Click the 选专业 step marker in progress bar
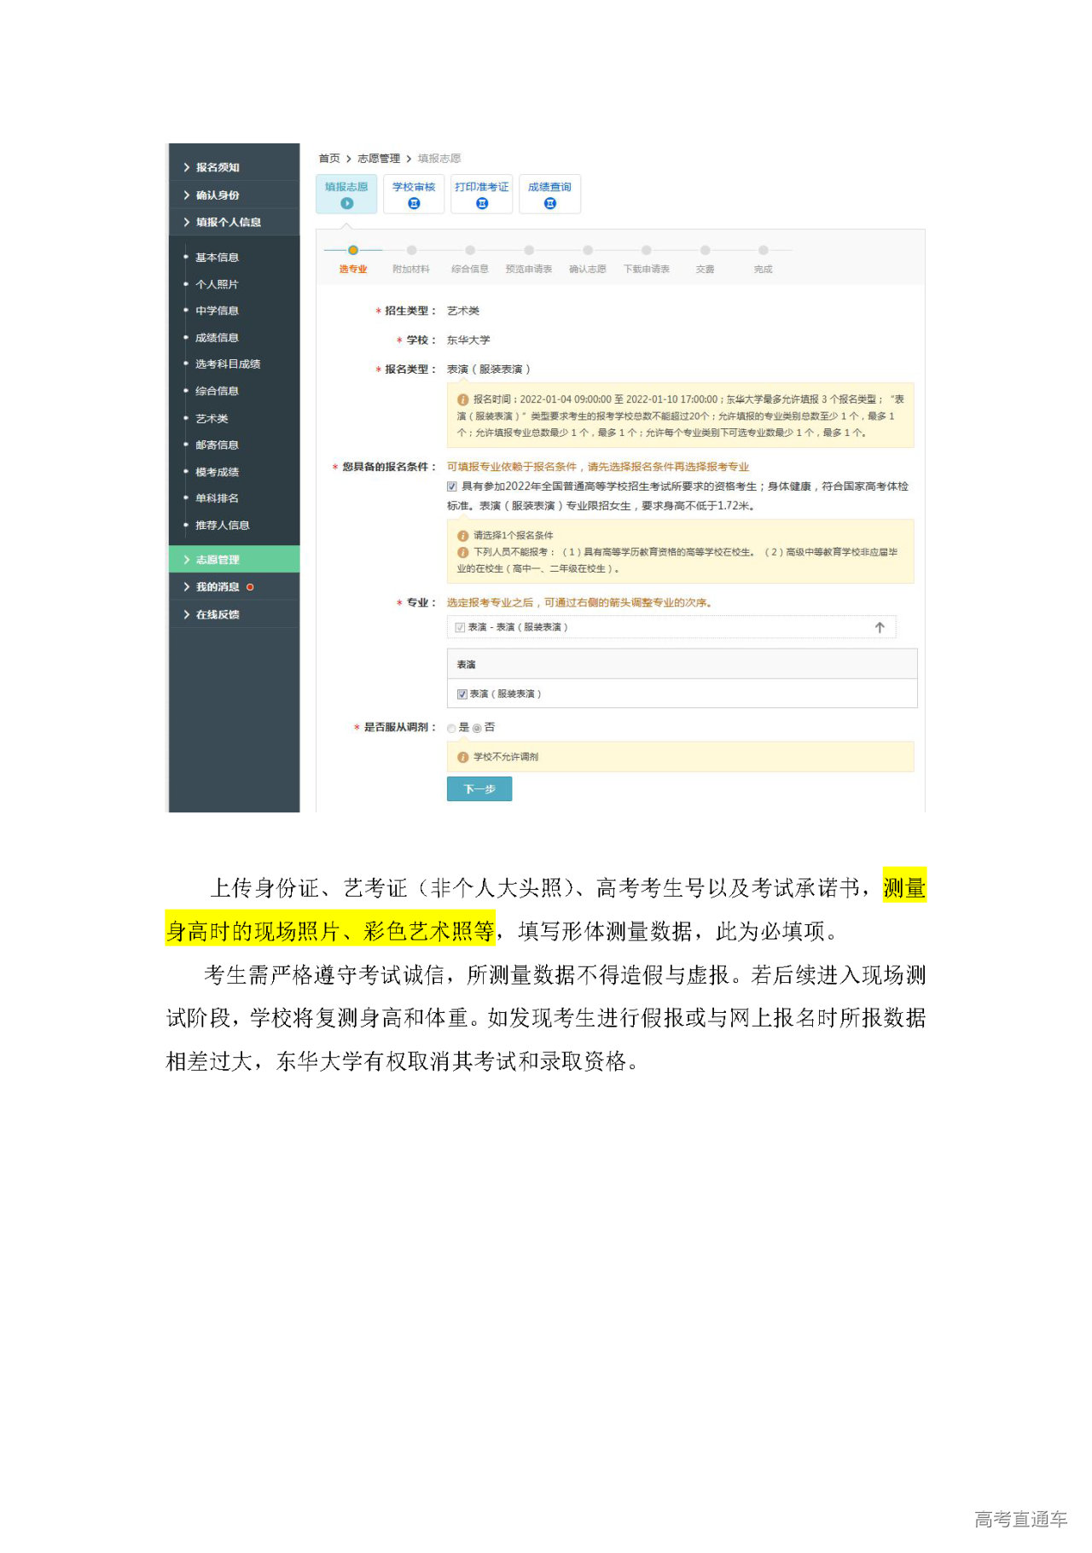 tap(353, 251)
